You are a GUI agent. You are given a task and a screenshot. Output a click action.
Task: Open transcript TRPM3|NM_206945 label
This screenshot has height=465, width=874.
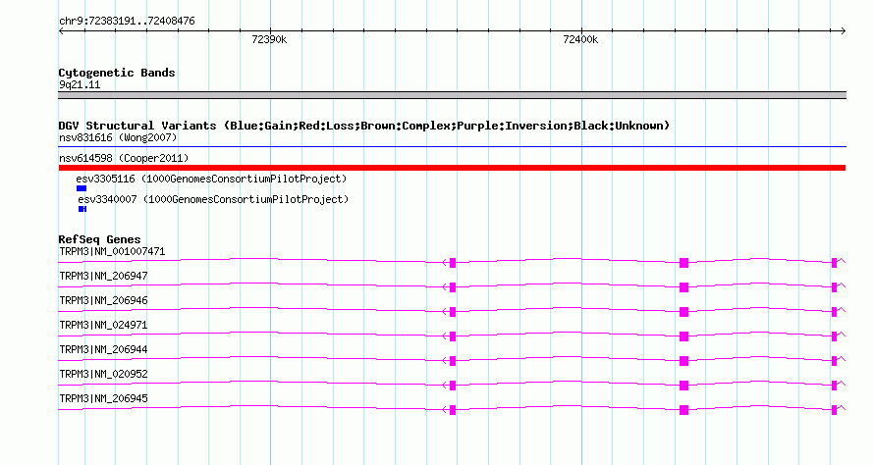(x=103, y=398)
